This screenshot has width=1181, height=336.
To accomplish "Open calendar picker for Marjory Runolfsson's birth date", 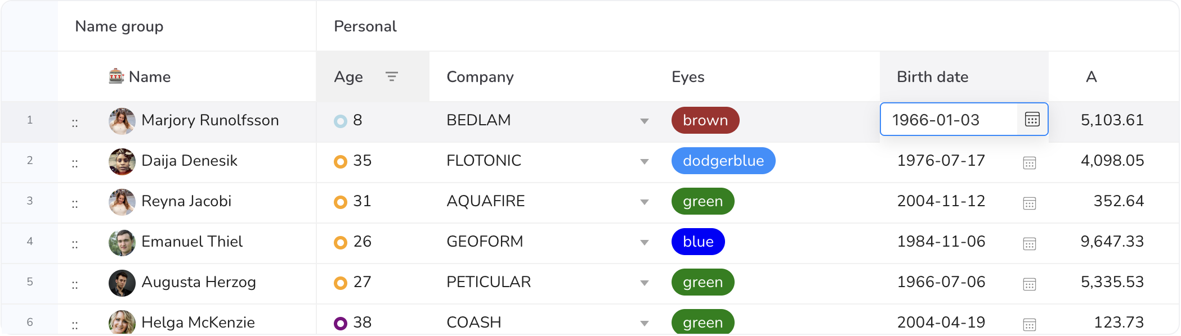I will [1032, 119].
